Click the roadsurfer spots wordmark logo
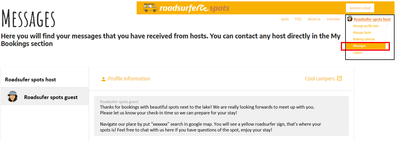Screen dimensions: 398x141 [194, 8]
